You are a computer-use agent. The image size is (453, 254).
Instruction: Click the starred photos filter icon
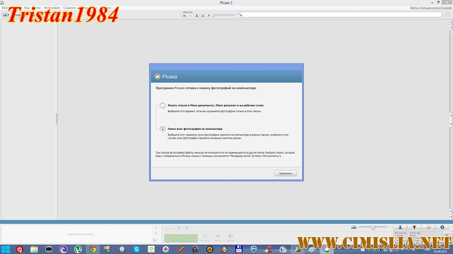(184, 15)
